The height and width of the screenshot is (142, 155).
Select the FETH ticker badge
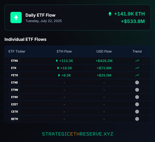pos(15,75)
